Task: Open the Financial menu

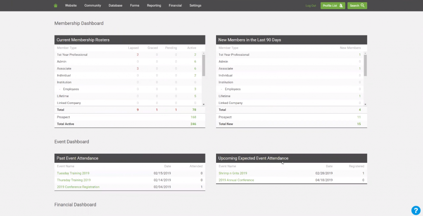Action: [175, 5]
